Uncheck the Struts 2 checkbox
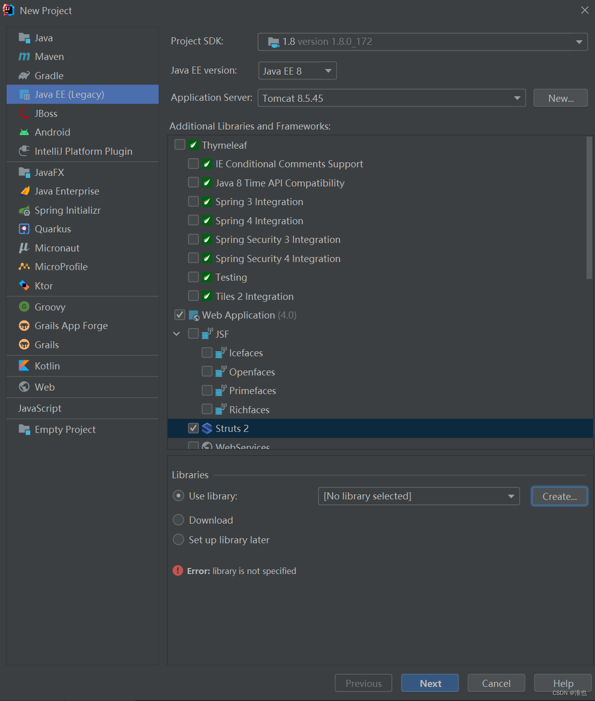 [193, 428]
